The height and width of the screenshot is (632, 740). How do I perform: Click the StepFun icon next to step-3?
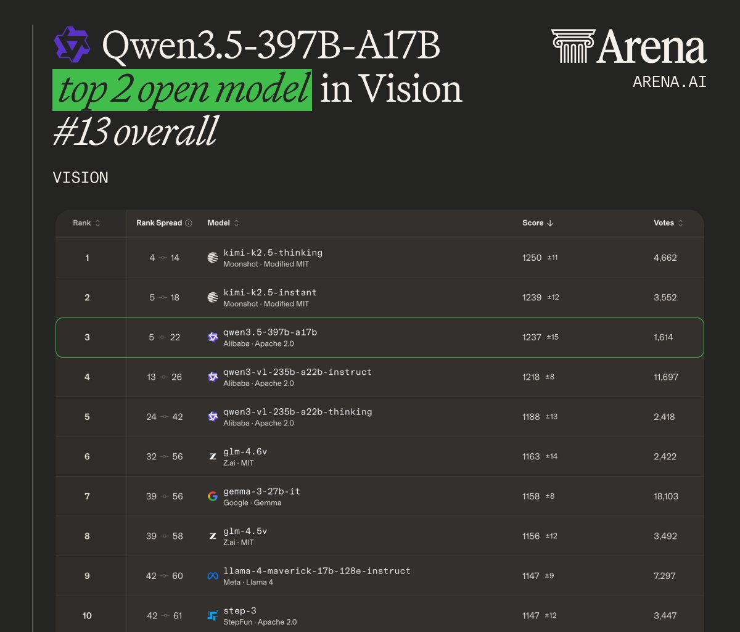212,615
